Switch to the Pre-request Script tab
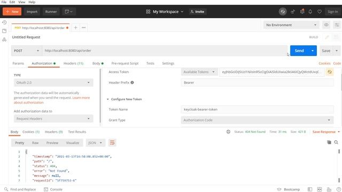This screenshot has width=342, height=192. [125, 63]
